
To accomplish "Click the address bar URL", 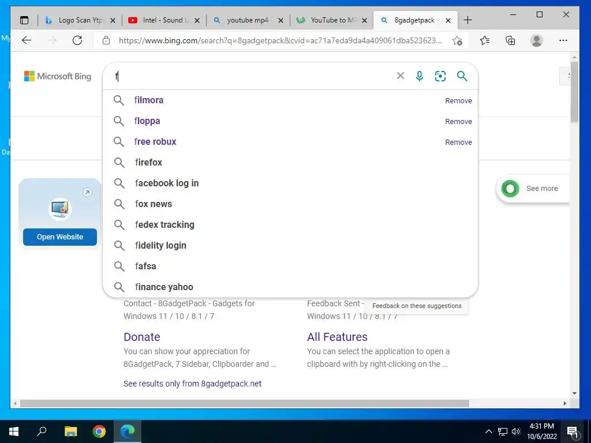I will tap(280, 40).
